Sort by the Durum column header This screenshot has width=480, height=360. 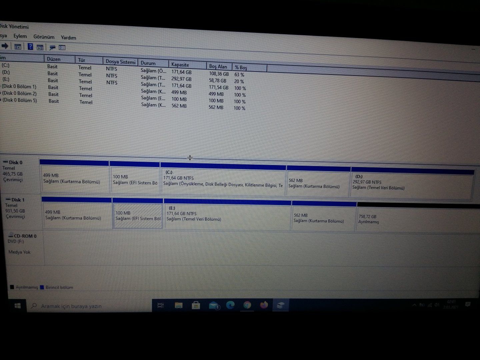click(x=153, y=63)
